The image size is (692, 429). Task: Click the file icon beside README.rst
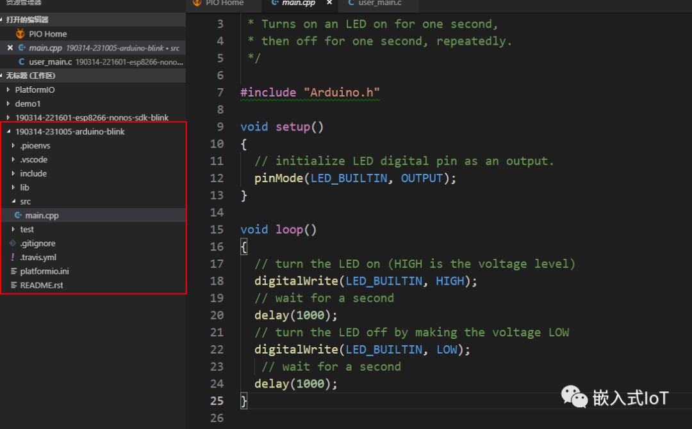(13, 285)
